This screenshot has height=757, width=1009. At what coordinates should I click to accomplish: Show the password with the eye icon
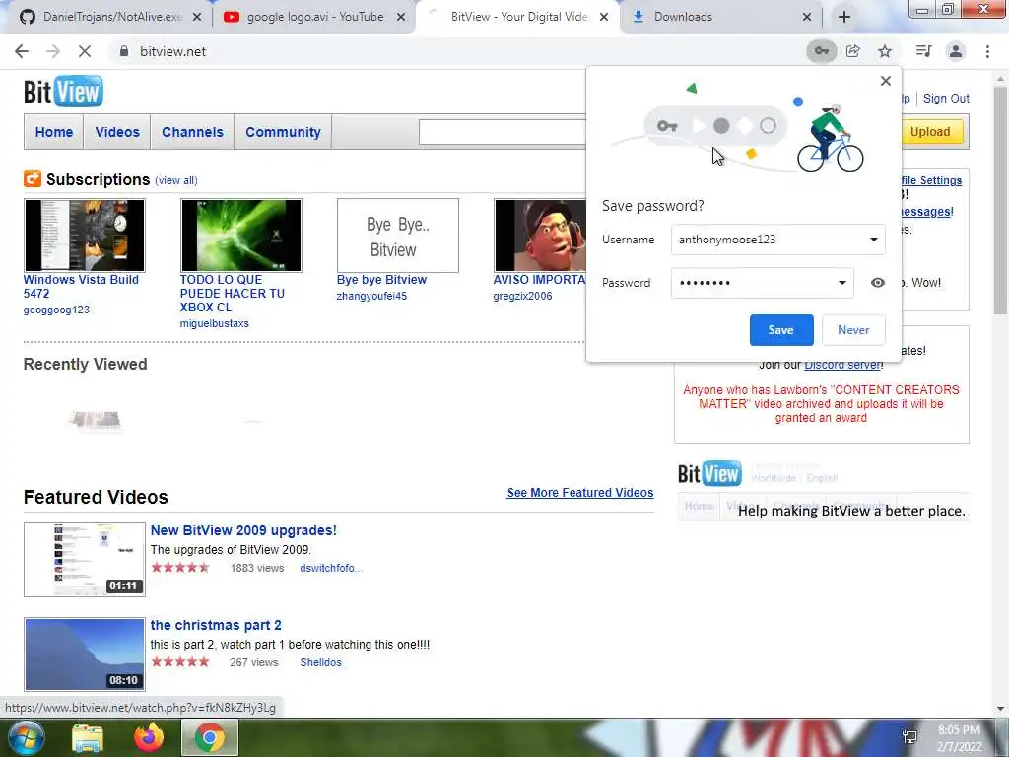coord(877,283)
